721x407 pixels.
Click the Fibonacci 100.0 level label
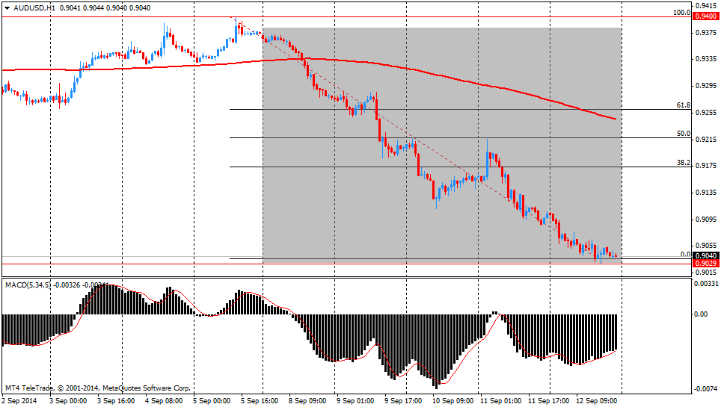(681, 13)
